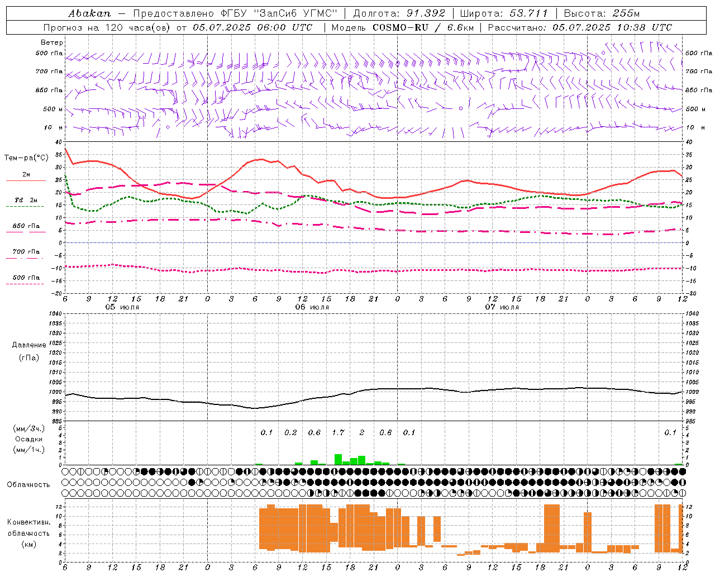Click the "06 июля" date label
Viewport: 715px width, 572px height.
click(x=312, y=307)
